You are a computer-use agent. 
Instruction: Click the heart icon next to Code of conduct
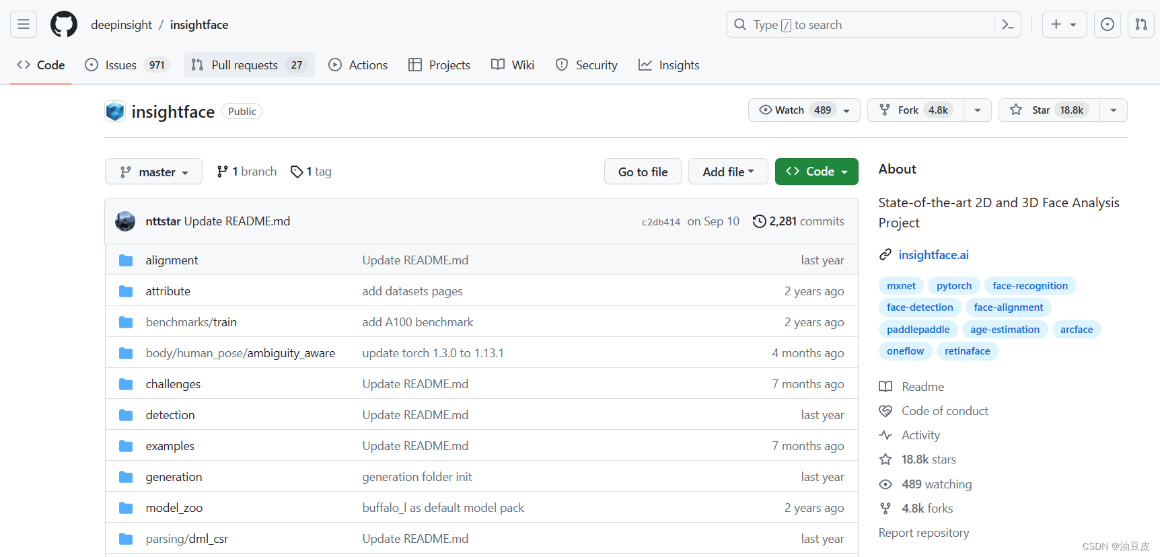[x=885, y=411]
